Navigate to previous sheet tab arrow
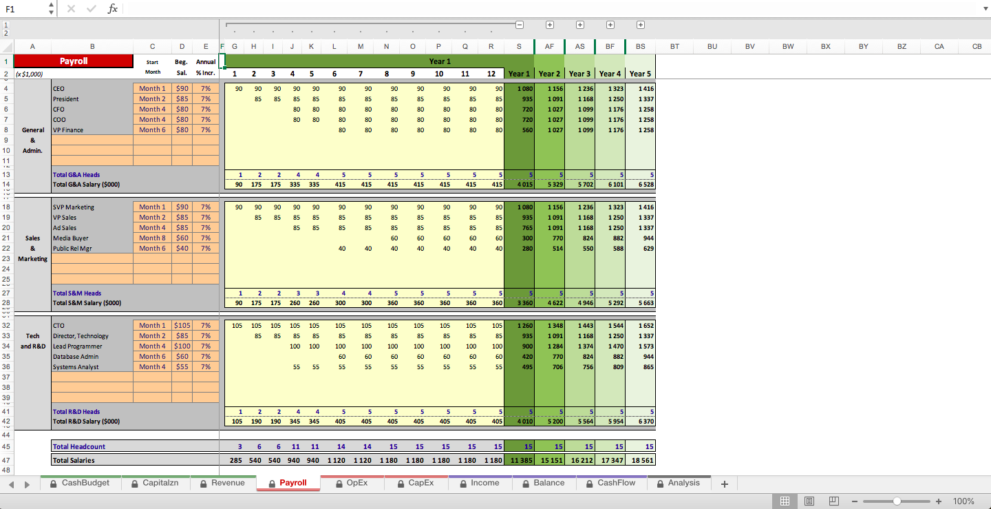The height and width of the screenshot is (509, 991). 10,484
